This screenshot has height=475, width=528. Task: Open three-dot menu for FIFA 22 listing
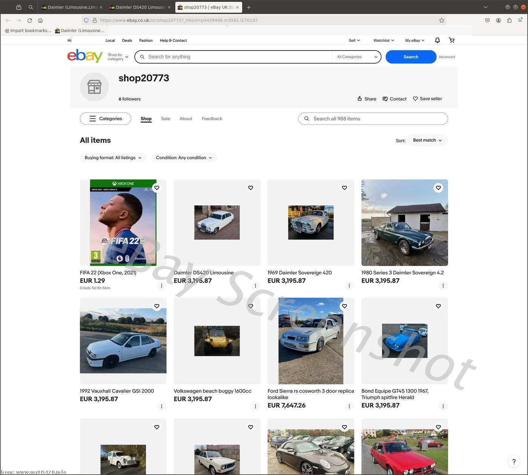[x=161, y=286]
